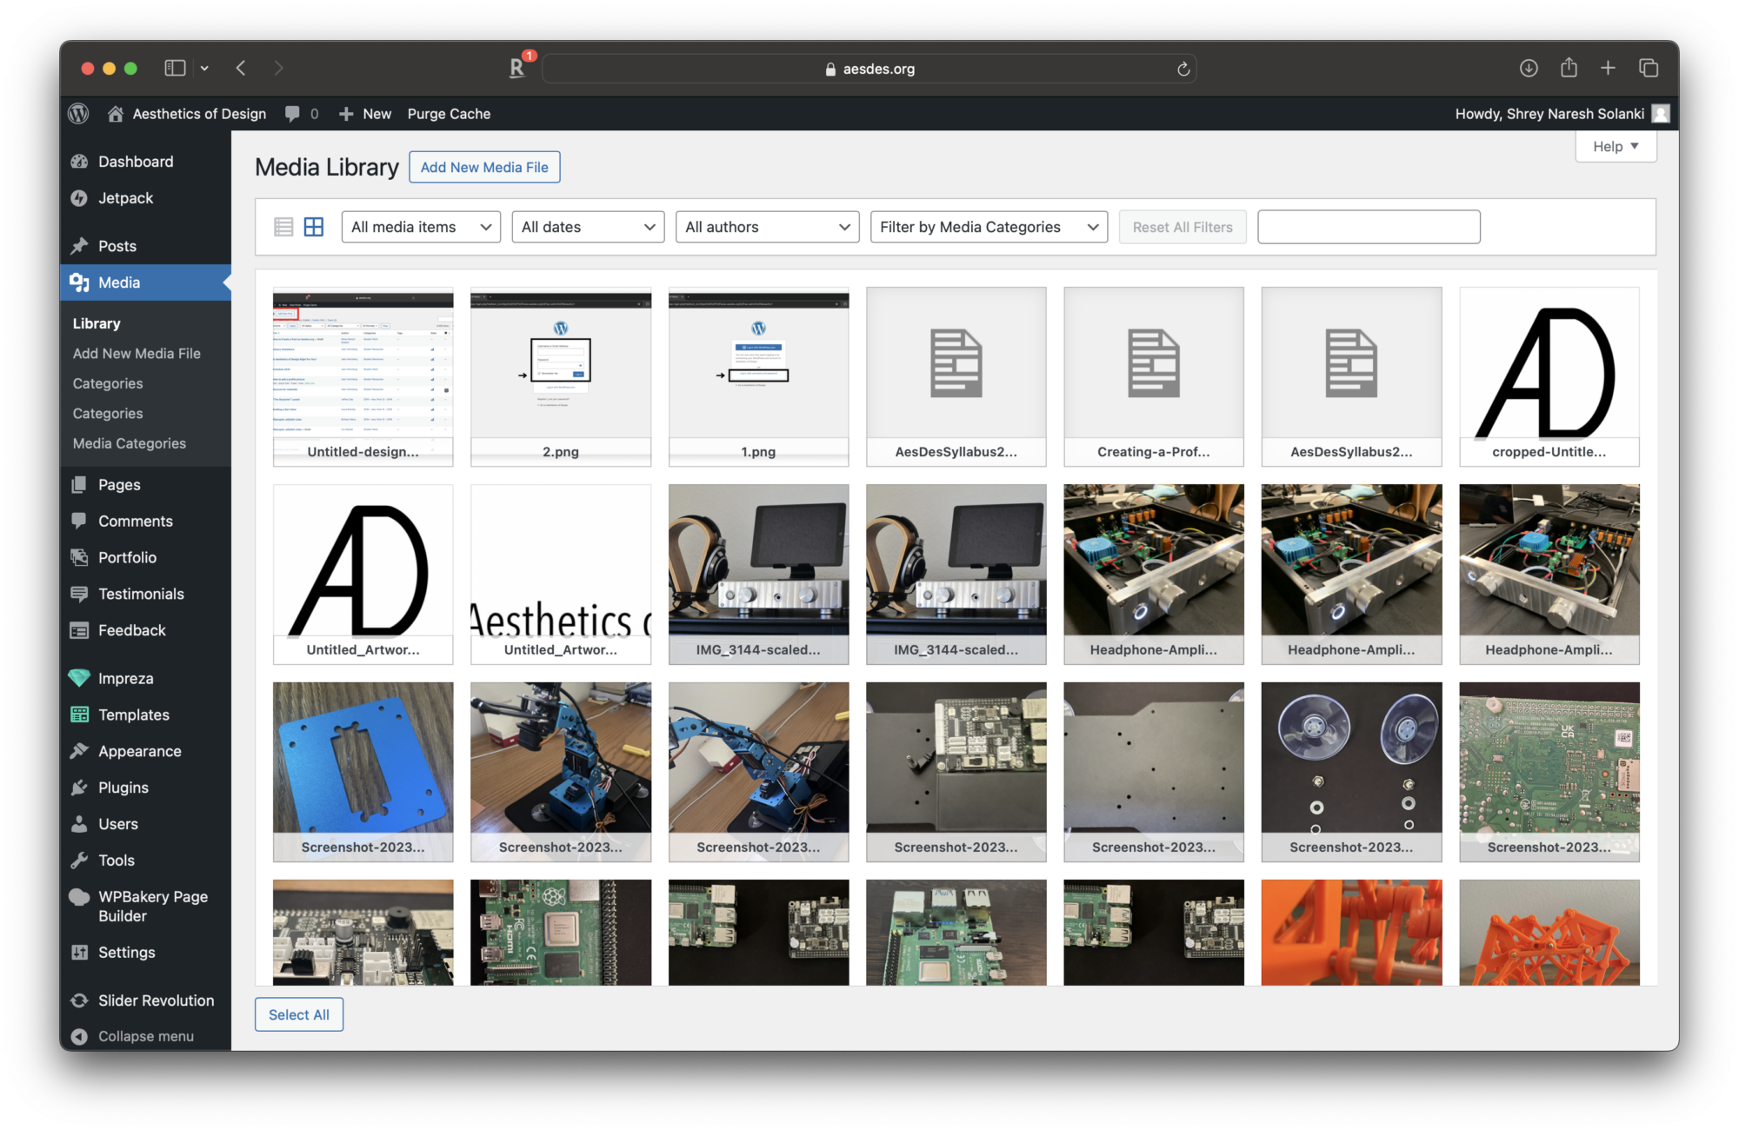1739x1130 pixels.
Task: Open the All media items dropdown
Action: 421,227
